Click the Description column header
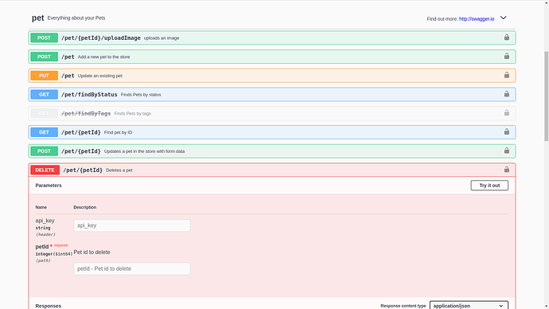The height and width of the screenshot is (309, 549). (x=84, y=207)
